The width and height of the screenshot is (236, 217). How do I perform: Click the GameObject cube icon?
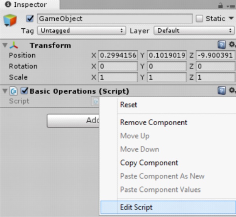pos(10,20)
